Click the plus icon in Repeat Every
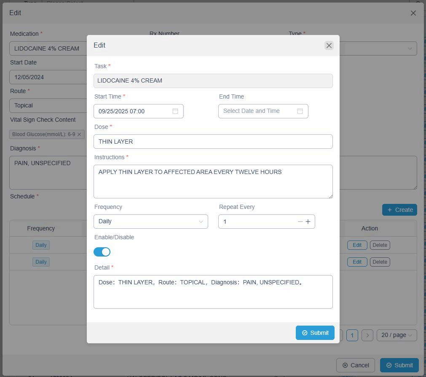Image resolution: width=426 pixels, height=377 pixels. [x=308, y=222]
